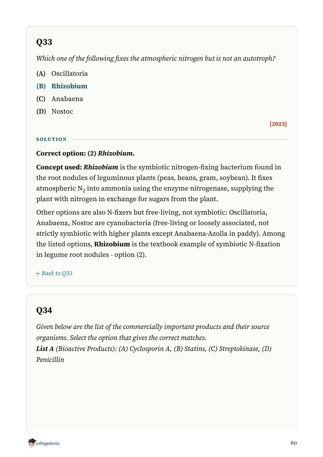Select option (B) Rhizobium
Viewport: 323px width, 457px height.
click(x=62, y=86)
